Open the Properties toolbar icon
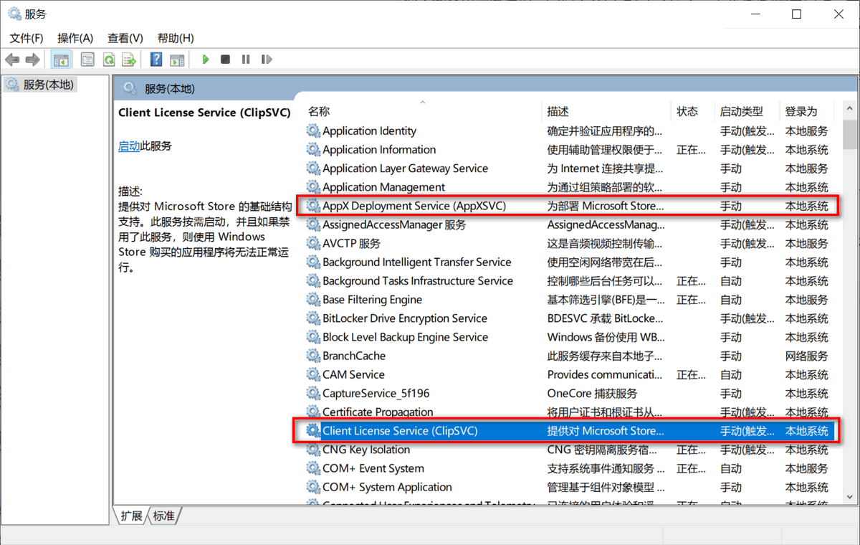 point(87,60)
